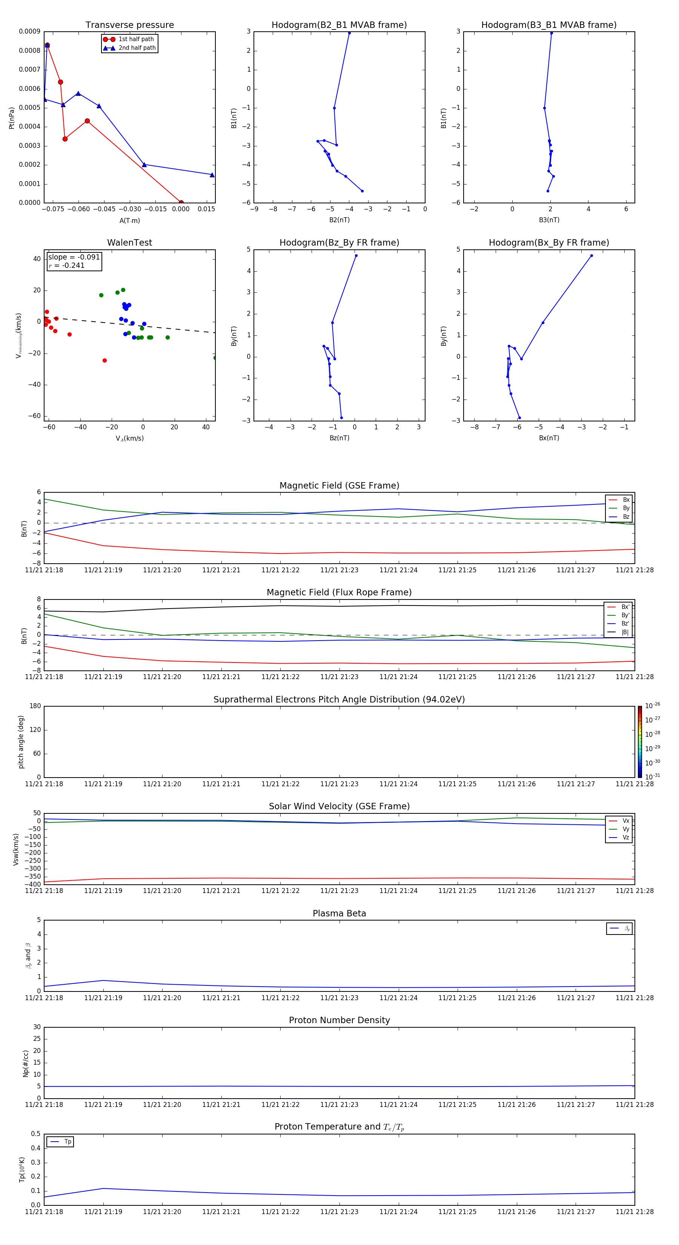Click 'Hodogram(Bx_By FR frame)' title
Viewport: 679px width, 1245px height.
(x=549, y=243)
